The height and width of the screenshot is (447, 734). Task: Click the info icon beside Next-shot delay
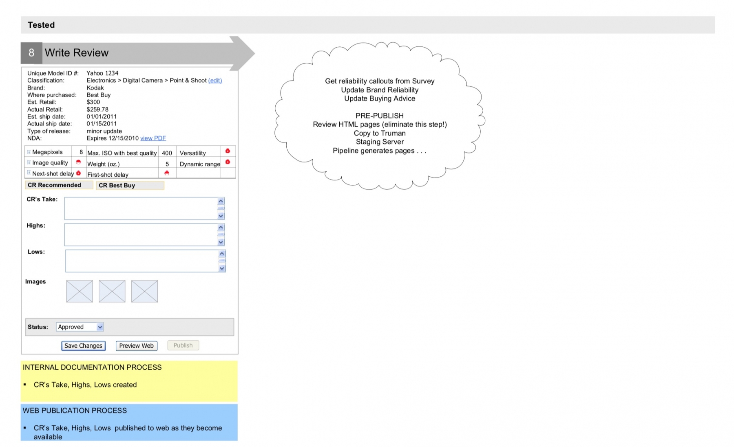29,173
